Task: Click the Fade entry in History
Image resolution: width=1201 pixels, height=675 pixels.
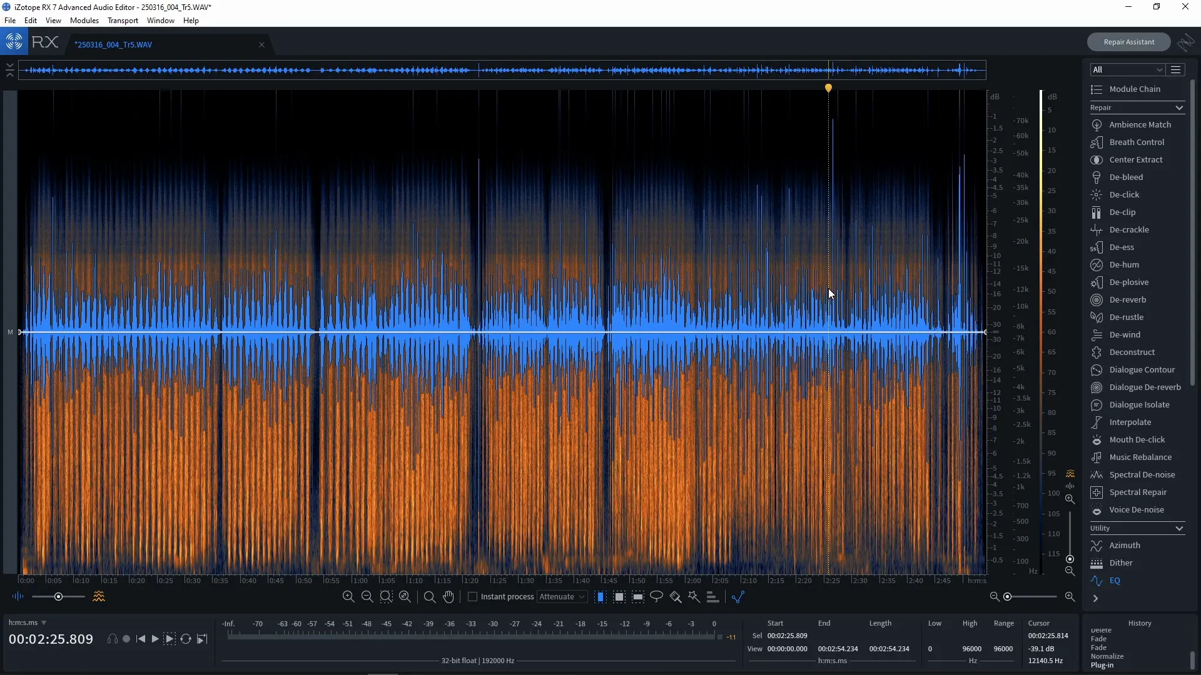Action: click(x=1100, y=639)
